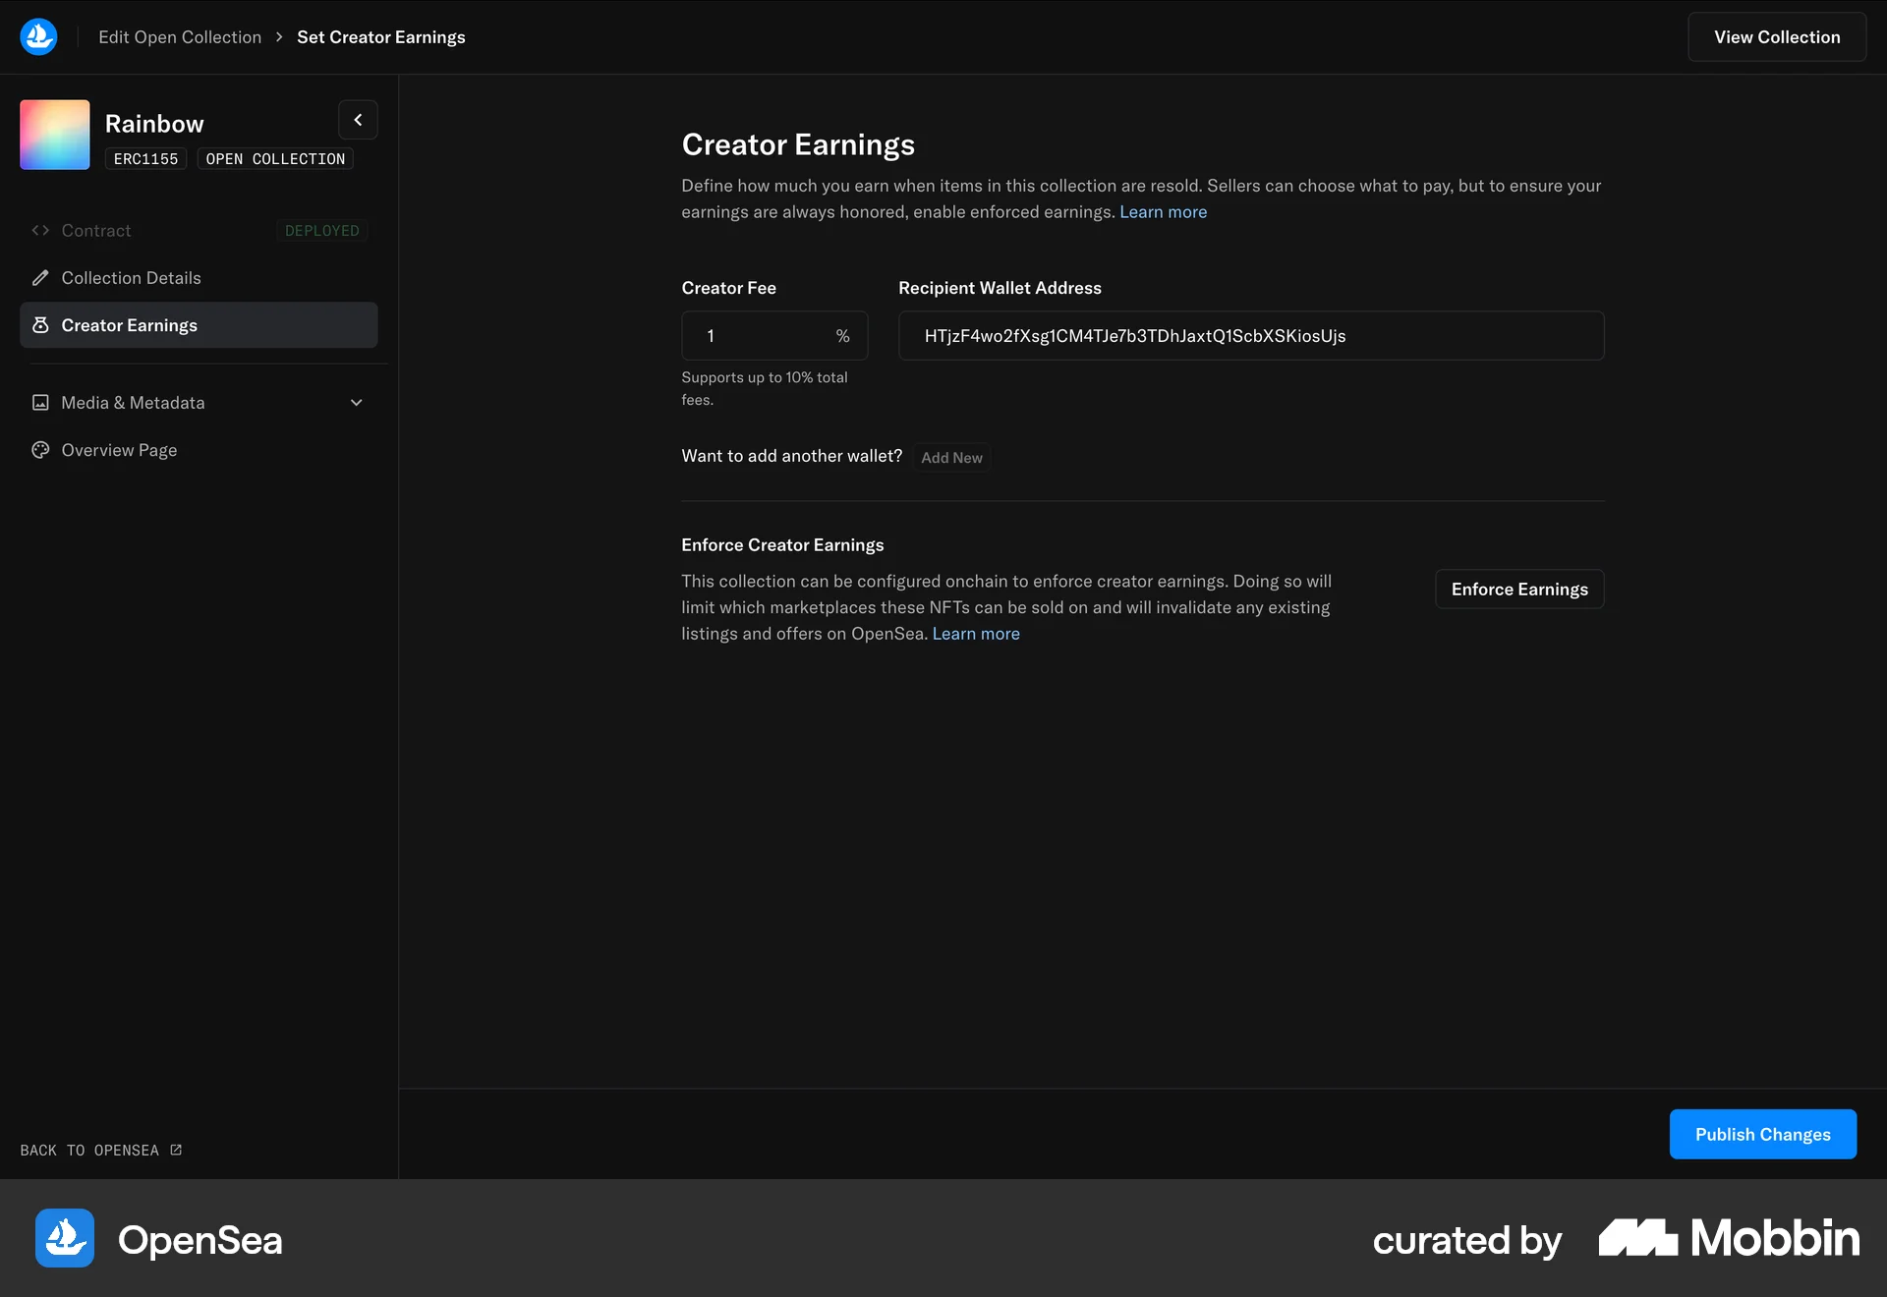Image resolution: width=1887 pixels, height=1297 pixels.
Task: Expand the Media & Metadata section
Action: tap(356, 403)
